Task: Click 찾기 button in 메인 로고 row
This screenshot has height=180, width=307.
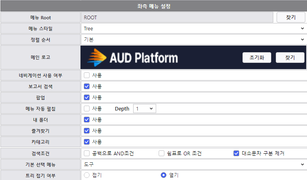Action: point(290,58)
